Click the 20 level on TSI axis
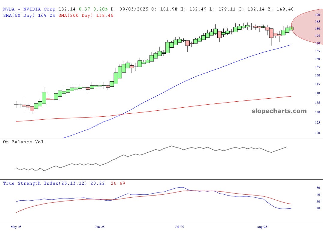Image resolution: width=323 pixels, height=233 pixels. 318,208
